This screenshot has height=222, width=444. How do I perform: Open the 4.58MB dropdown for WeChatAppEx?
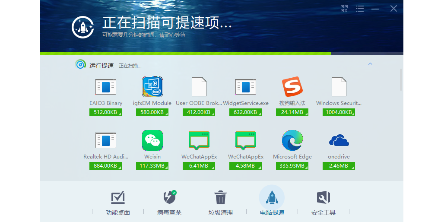(245, 166)
